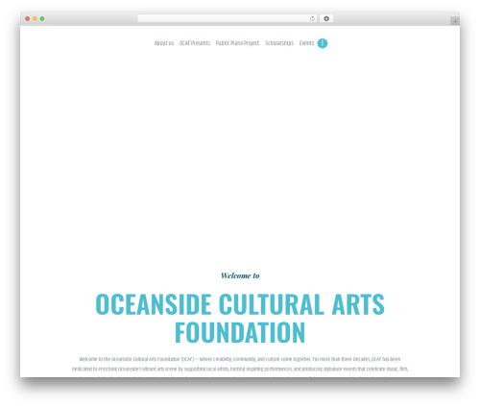The image size is (480, 406).
Task: Click paragraph starting 'Welcome to the Oceanside'
Action: click(x=240, y=367)
